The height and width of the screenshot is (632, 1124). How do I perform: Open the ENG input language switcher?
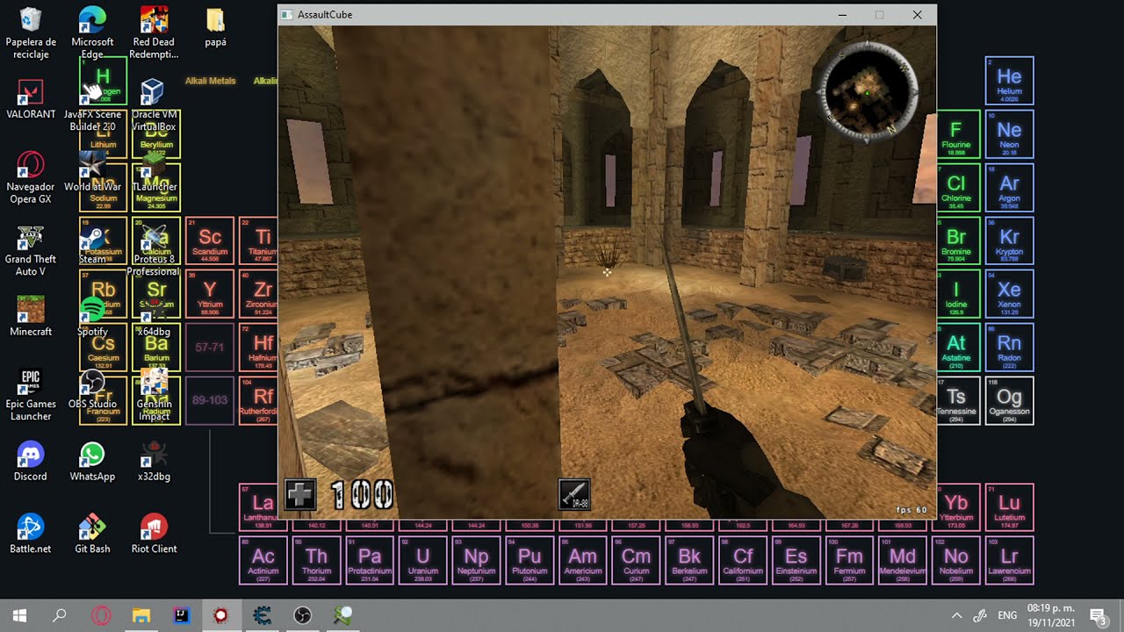(x=1008, y=615)
